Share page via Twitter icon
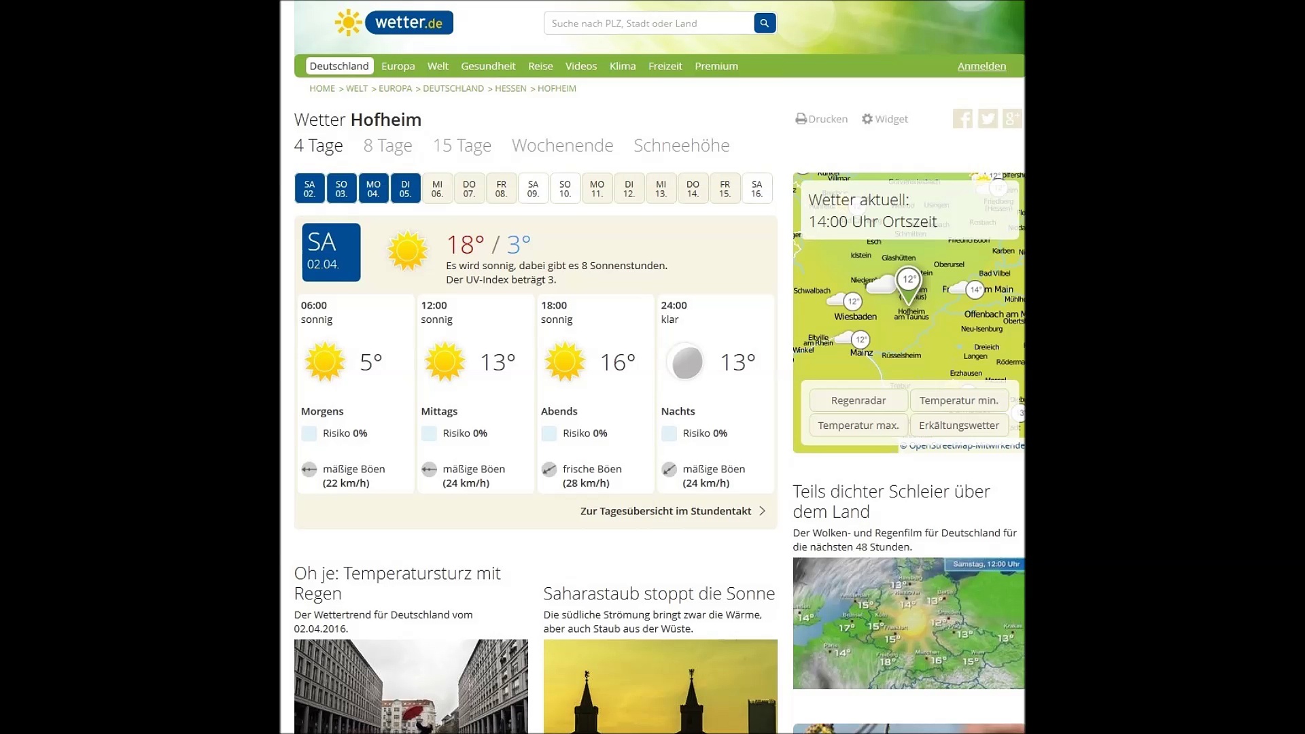This screenshot has width=1305, height=734. (x=987, y=119)
